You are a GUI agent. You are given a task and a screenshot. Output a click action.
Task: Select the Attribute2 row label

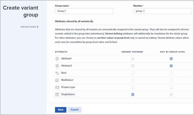(67, 66)
